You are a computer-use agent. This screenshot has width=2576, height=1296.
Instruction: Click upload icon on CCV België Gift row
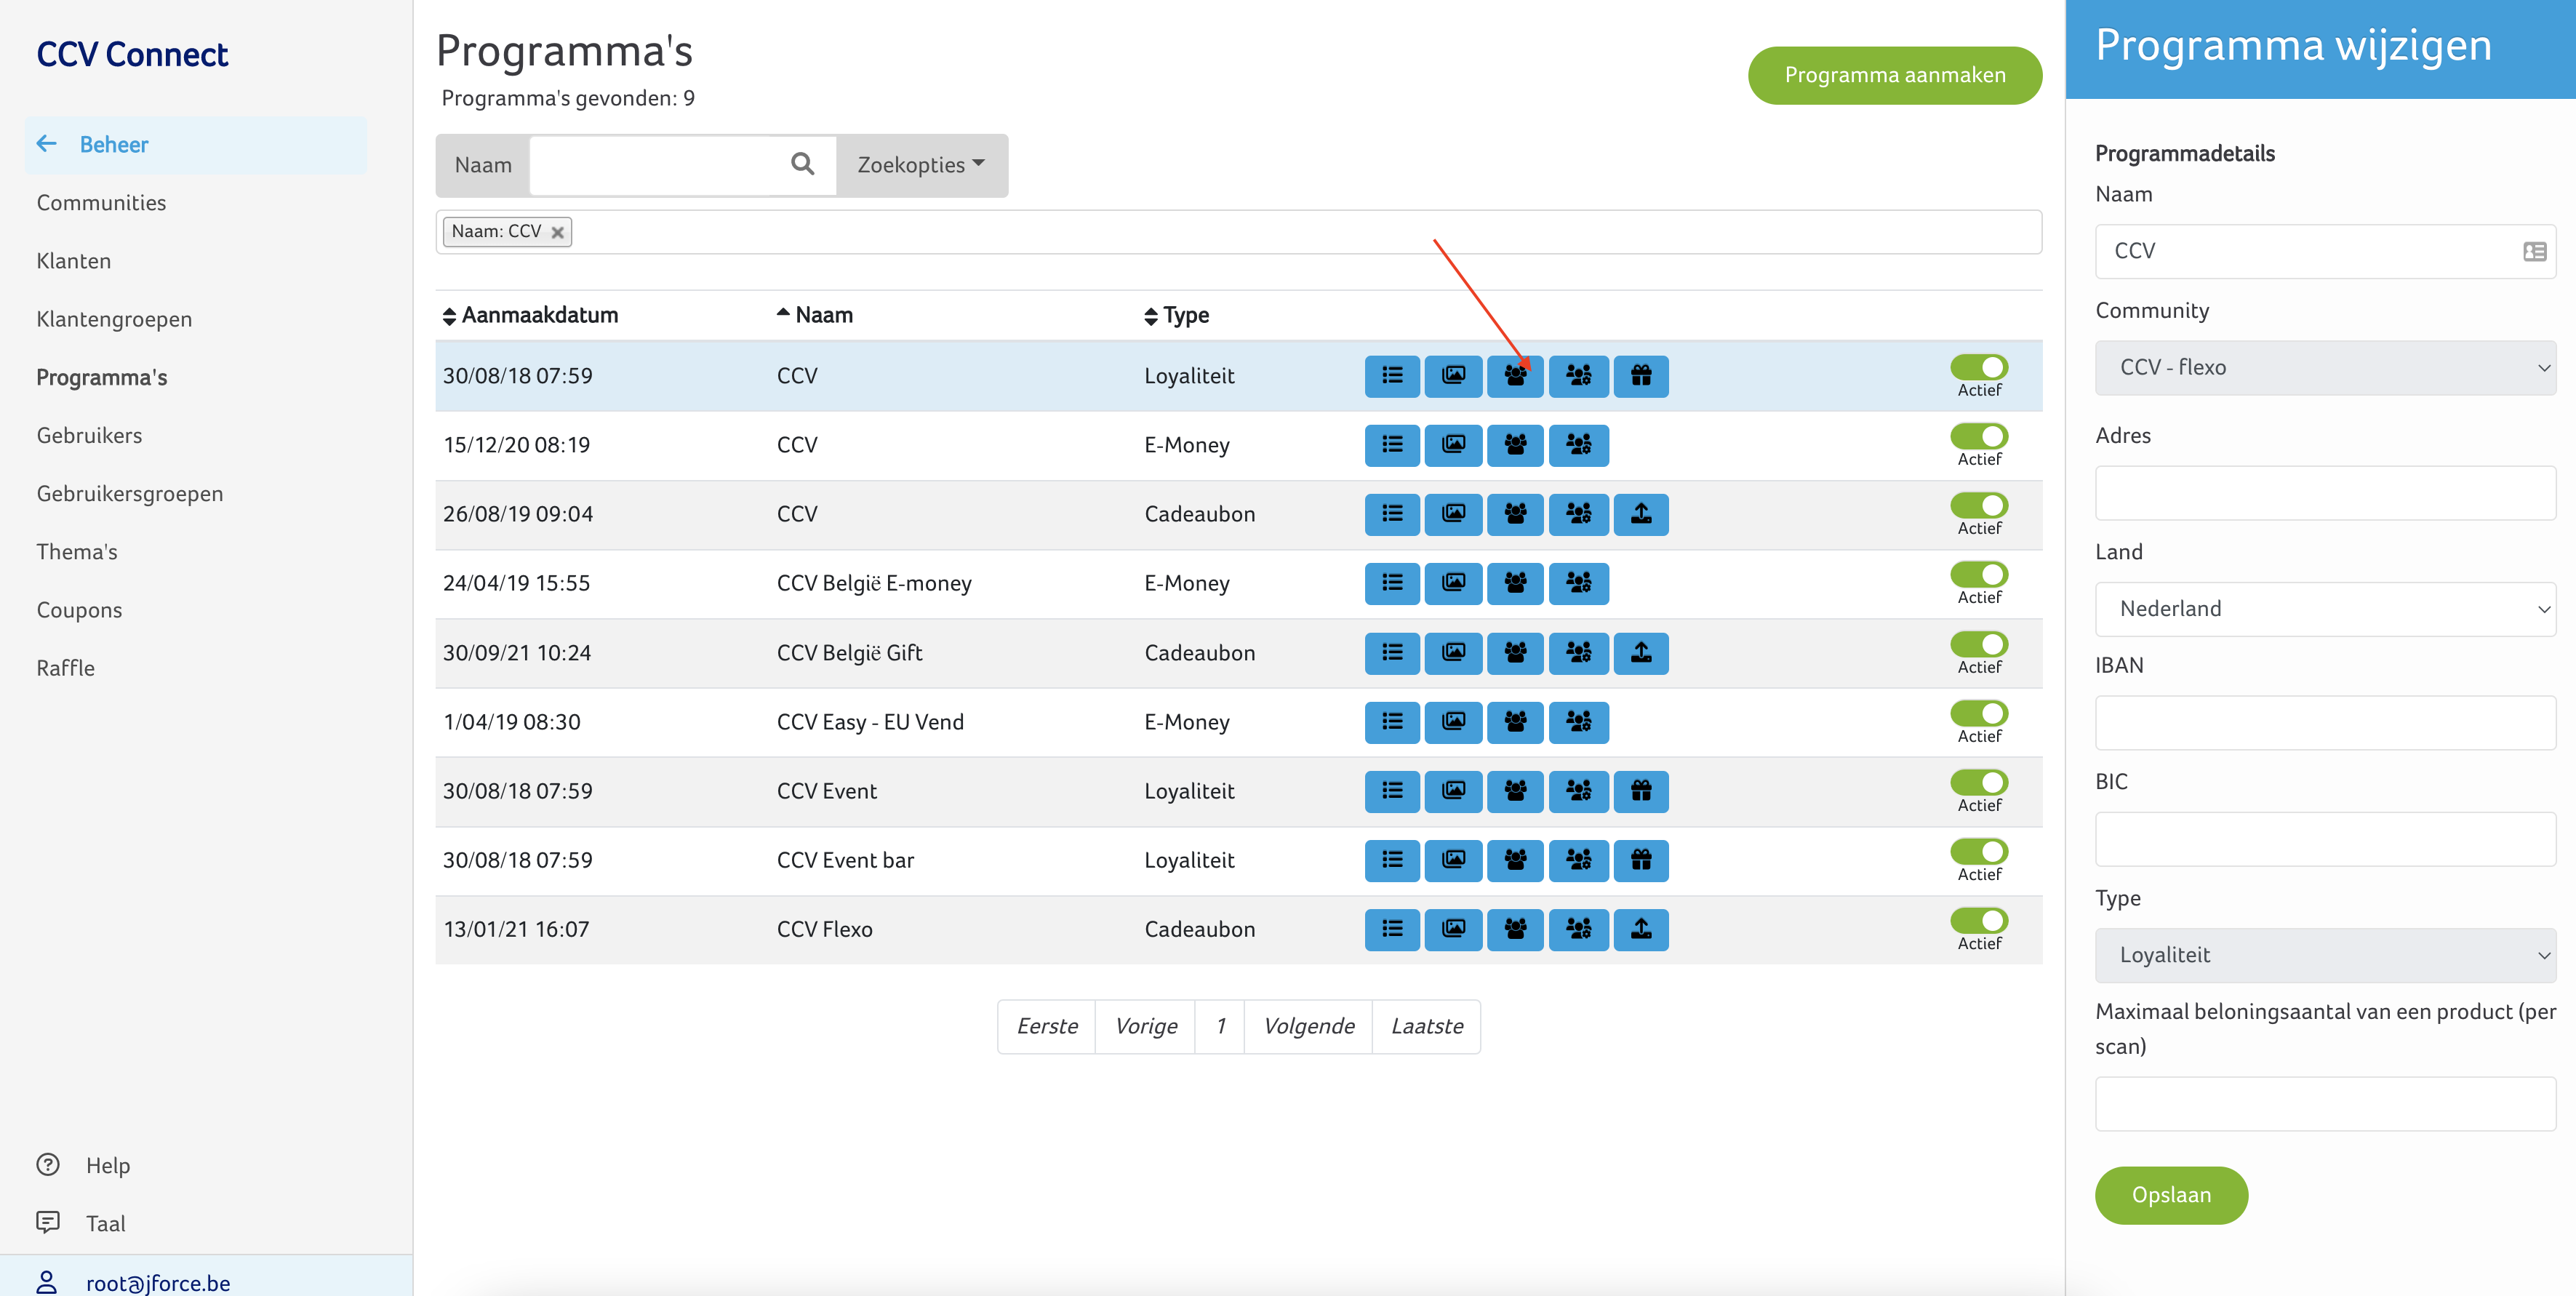point(1640,653)
